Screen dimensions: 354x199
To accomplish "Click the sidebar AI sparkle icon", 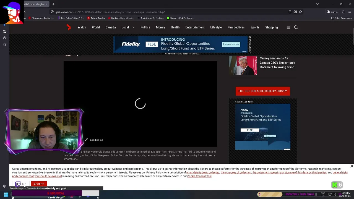I will pyautogui.click(x=4, y=25).
